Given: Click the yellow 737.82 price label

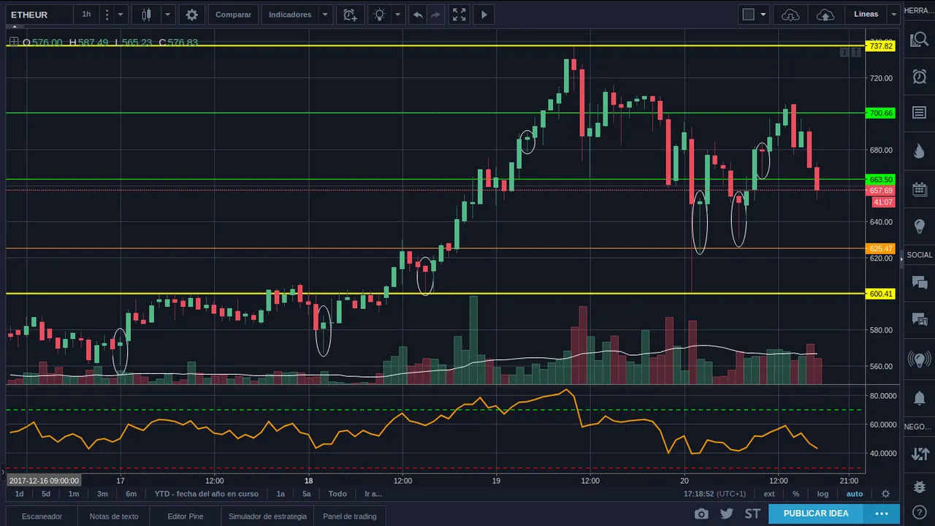Looking at the screenshot, I should point(881,46).
